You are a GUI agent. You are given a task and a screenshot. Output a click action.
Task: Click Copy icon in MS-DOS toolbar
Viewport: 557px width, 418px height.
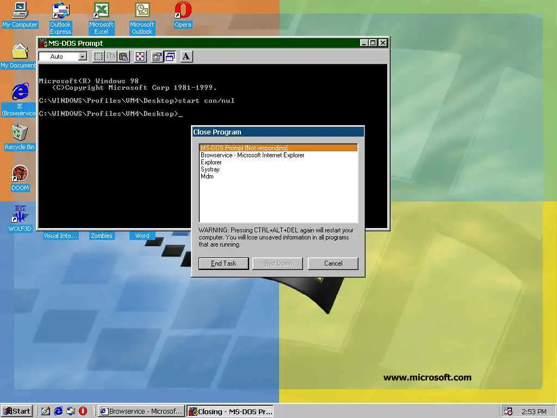111,57
